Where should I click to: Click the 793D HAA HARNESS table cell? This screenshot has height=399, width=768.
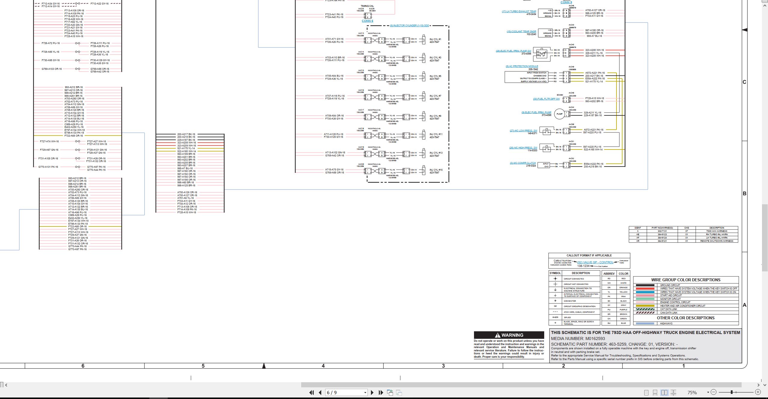point(717,231)
